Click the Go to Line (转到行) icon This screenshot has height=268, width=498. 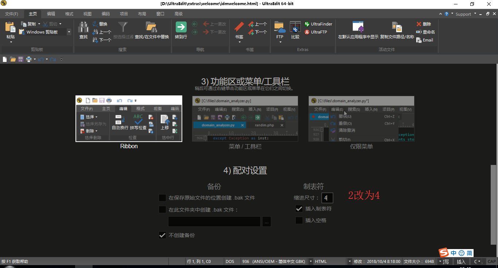tap(181, 27)
